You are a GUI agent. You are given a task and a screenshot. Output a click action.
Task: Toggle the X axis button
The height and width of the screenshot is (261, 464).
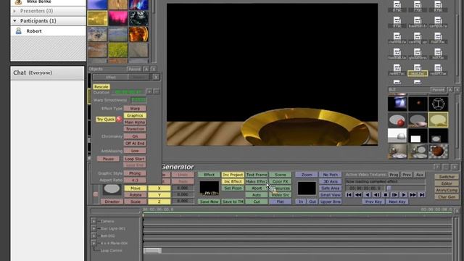159,188
